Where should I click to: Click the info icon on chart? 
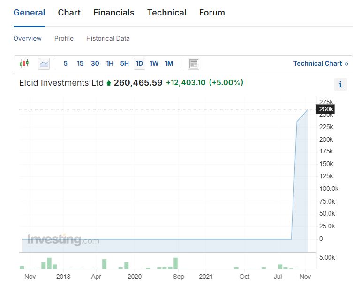point(340,85)
